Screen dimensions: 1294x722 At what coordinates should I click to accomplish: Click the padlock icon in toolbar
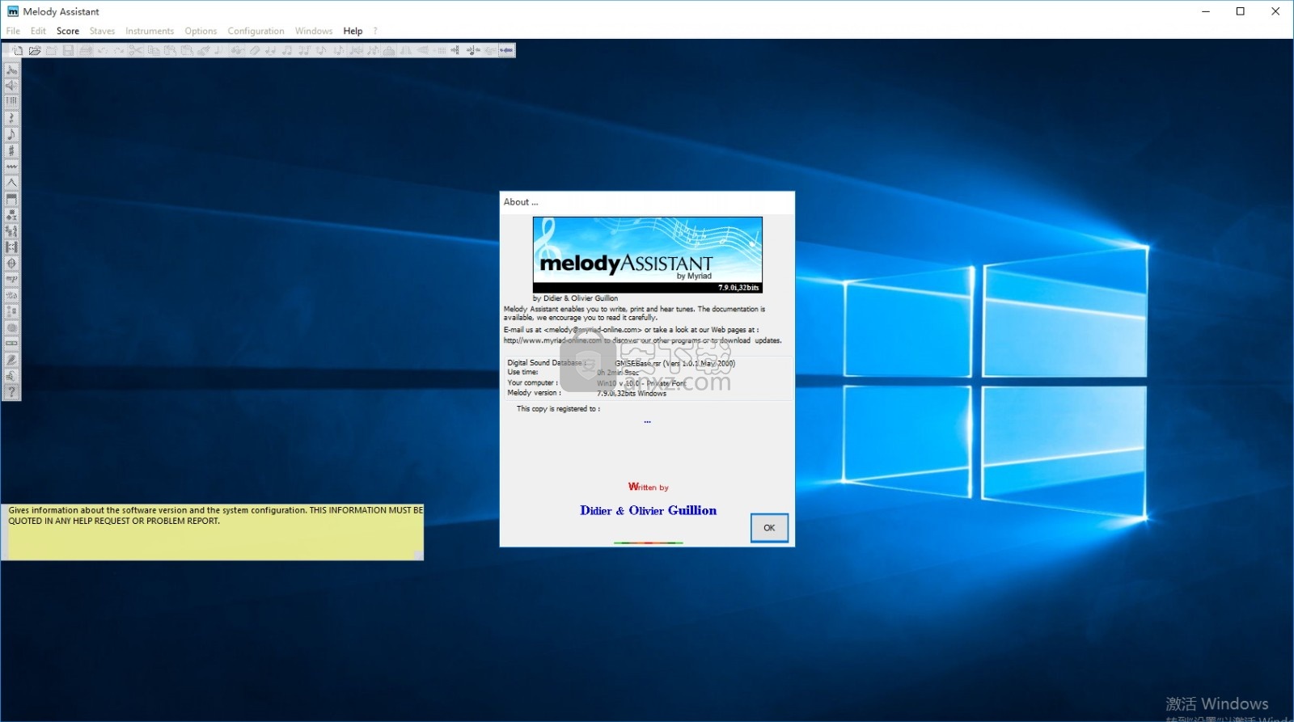click(x=388, y=50)
